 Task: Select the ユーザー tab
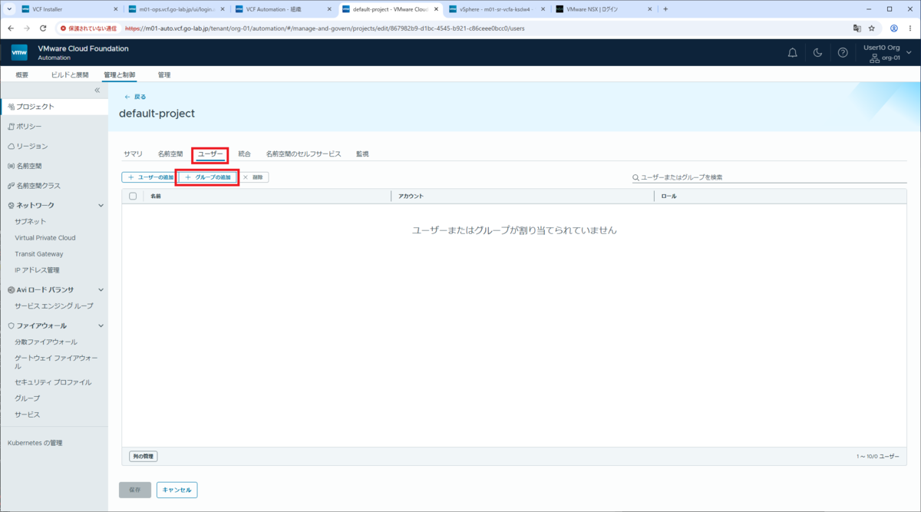pos(210,154)
